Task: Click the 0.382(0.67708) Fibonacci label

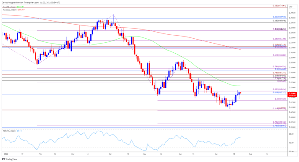Action: (x=279, y=39)
